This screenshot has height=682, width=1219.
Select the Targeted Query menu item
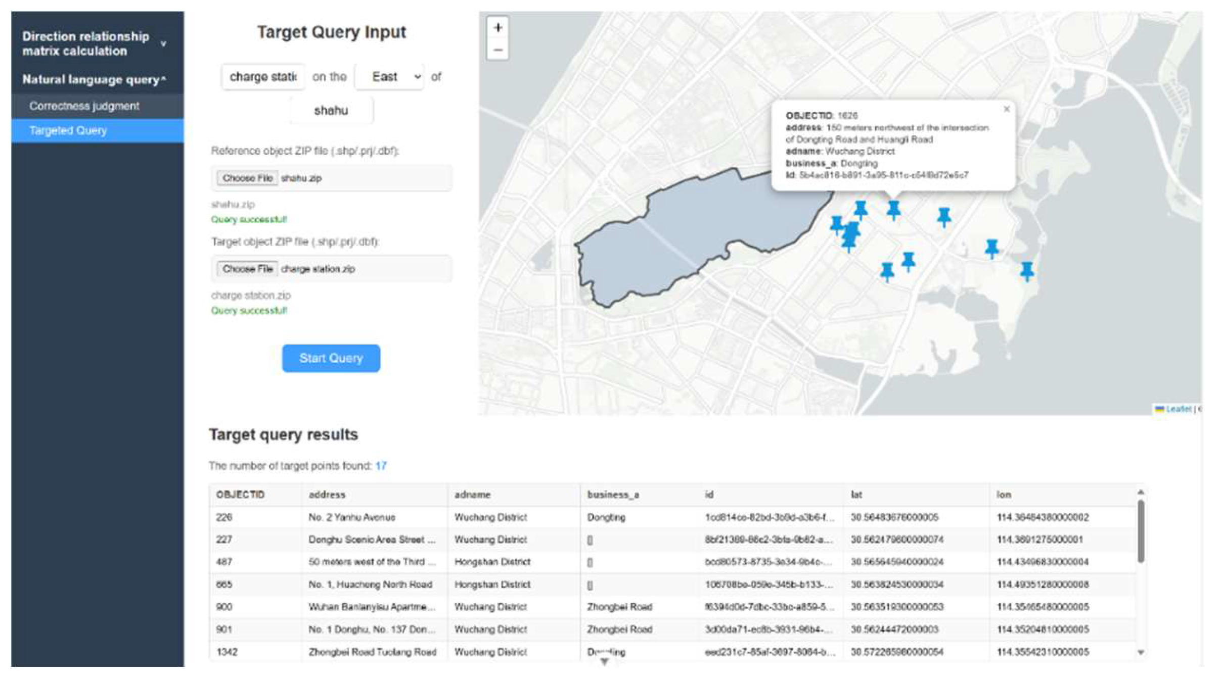(x=68, y=130)
